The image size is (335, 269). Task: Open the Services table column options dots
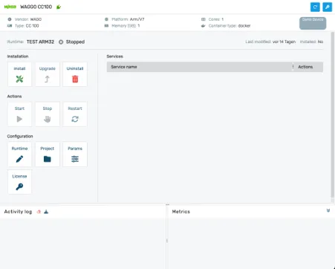click(293, 67)
